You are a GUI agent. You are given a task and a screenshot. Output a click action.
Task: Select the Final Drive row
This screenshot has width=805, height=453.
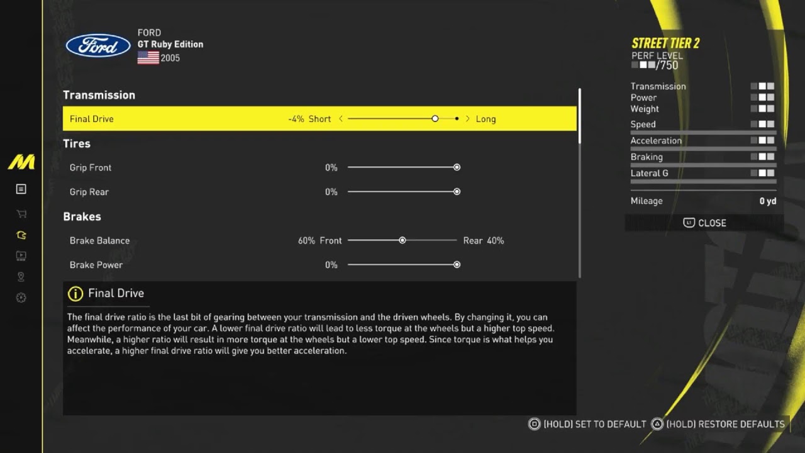319,119
